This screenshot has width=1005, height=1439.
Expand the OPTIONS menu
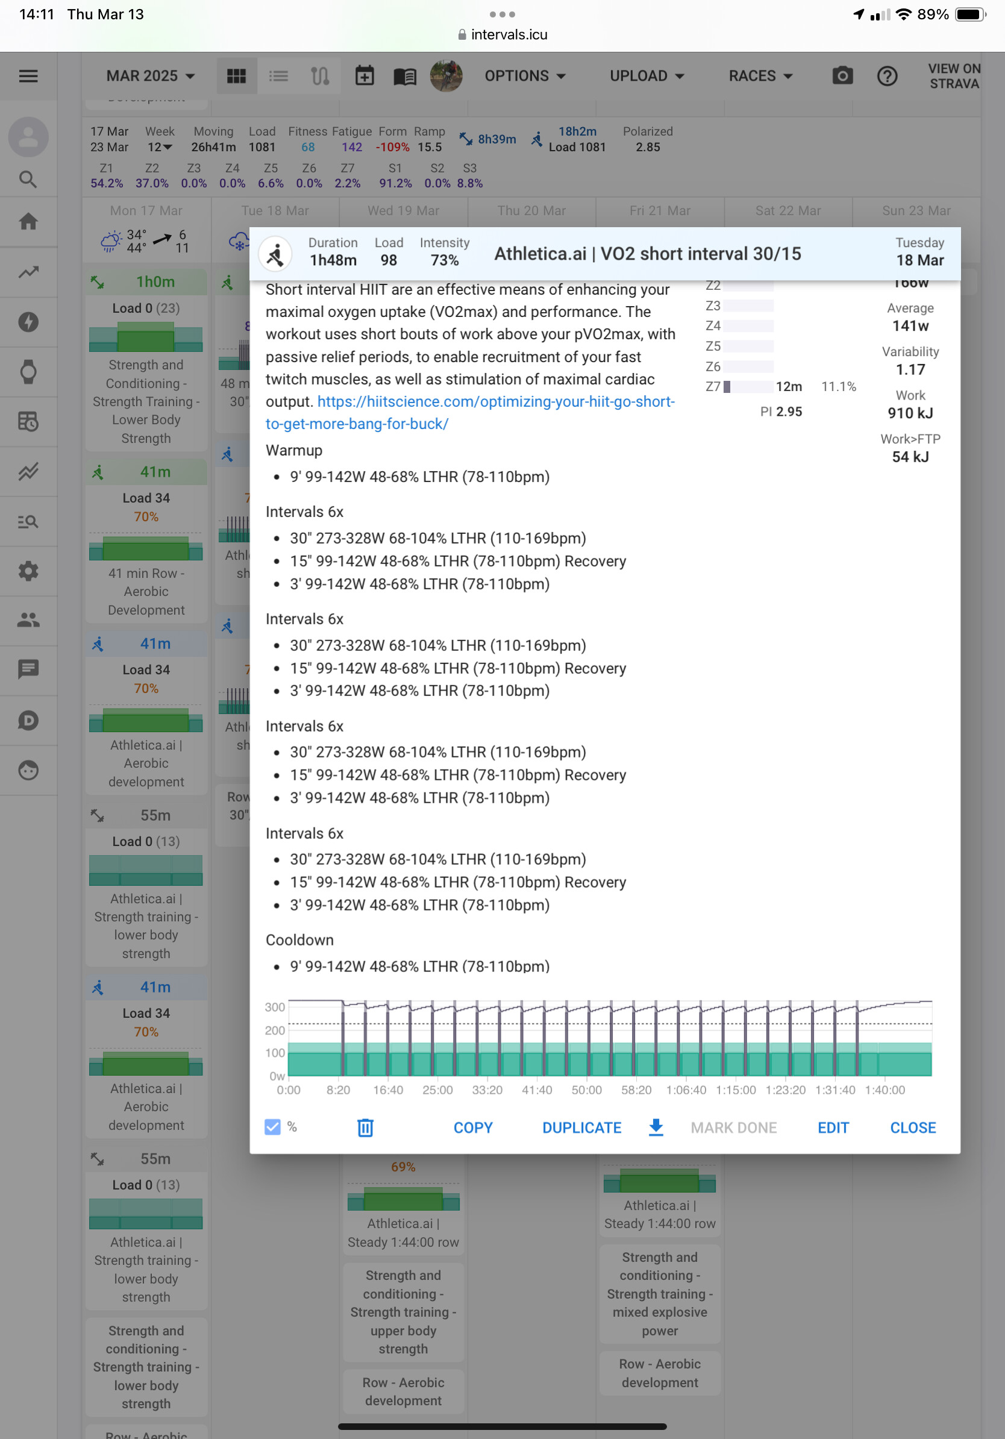point(525,76)
